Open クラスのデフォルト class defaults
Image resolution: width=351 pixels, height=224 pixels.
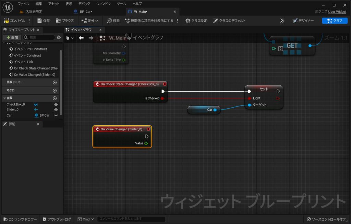[x=229, y=21]
